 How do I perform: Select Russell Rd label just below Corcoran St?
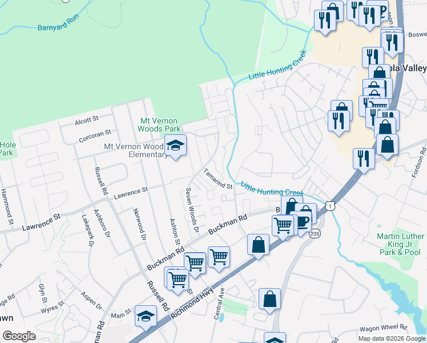coord(101,181)
